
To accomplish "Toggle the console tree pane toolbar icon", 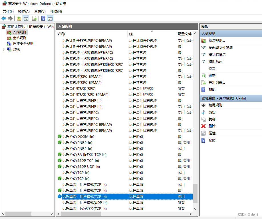I will coord(26,18).
